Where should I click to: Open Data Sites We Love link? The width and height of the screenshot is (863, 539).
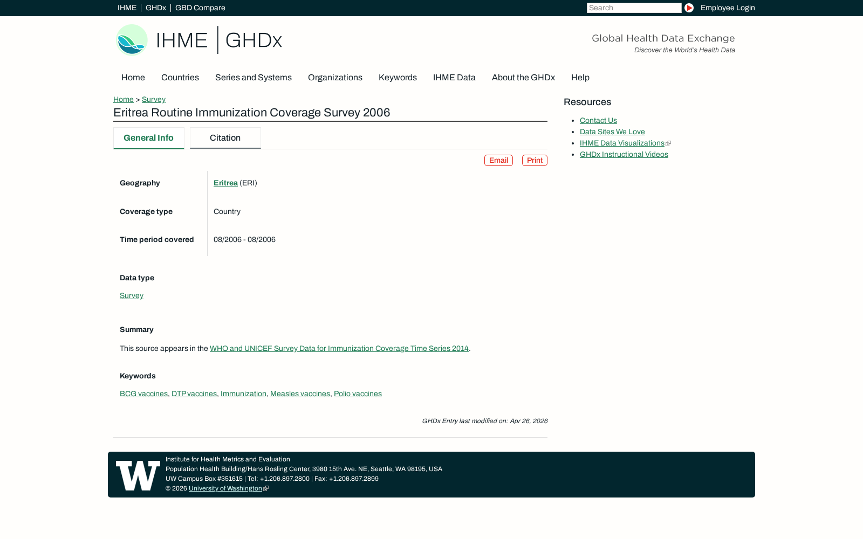tap(612, 132)
